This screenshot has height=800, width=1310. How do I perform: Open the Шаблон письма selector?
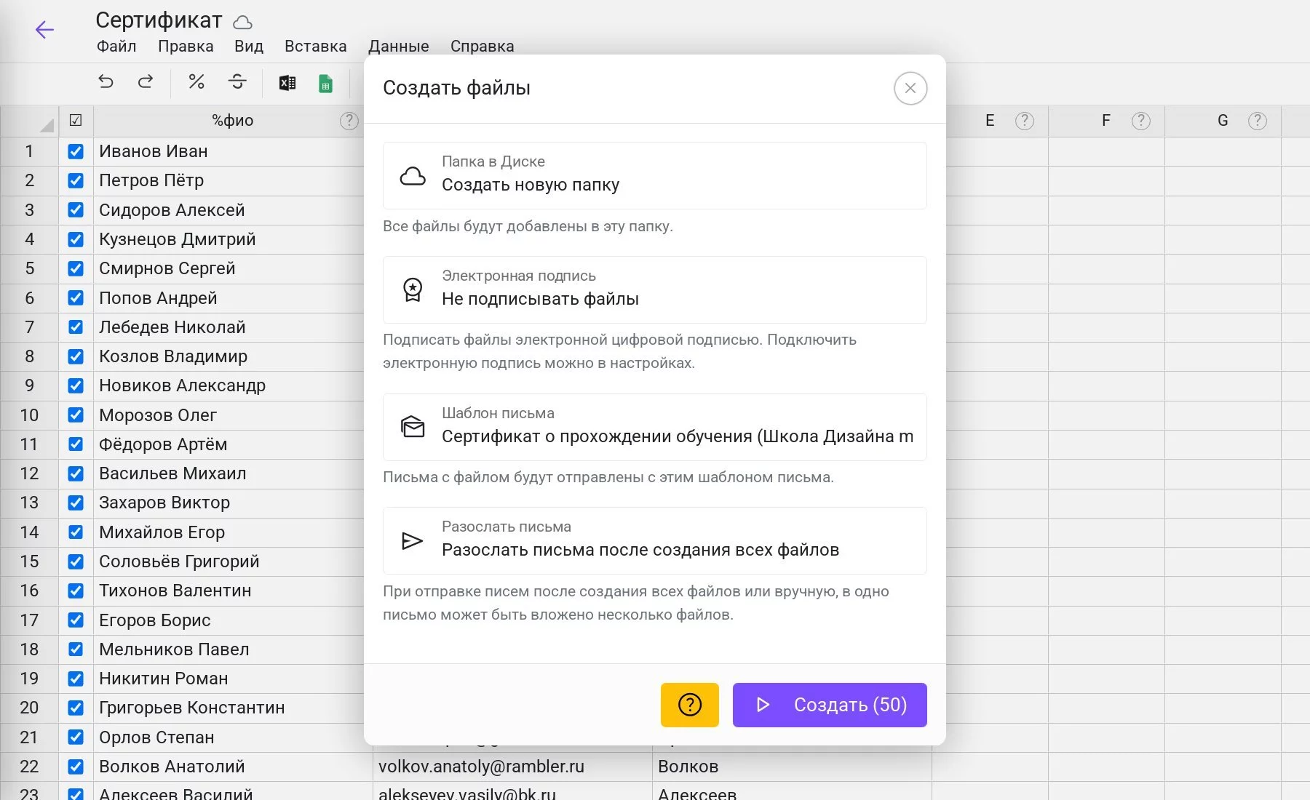coord(655,427)
